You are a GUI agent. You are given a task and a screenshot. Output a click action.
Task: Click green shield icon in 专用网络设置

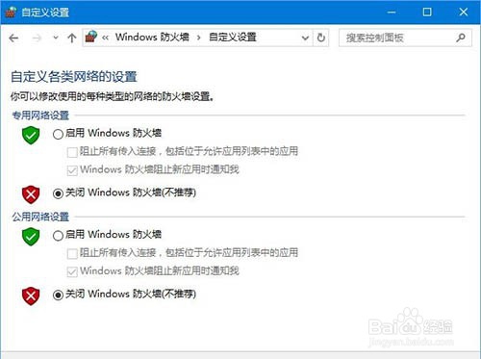click(31, 135)
